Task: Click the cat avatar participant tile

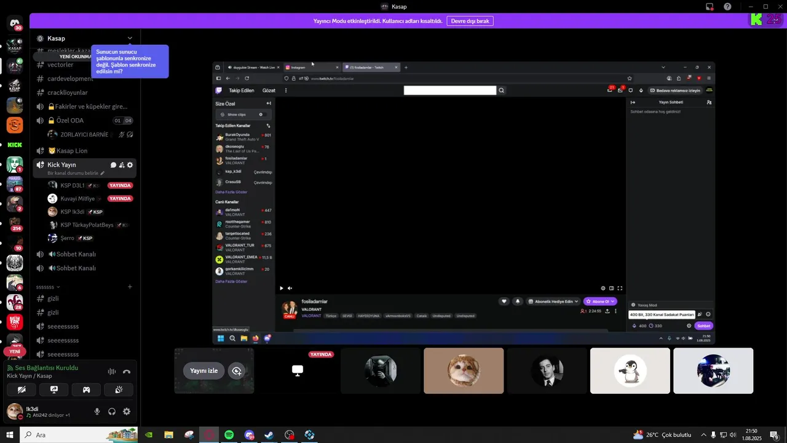Action: pyautogui.click(x=464, y=370)
